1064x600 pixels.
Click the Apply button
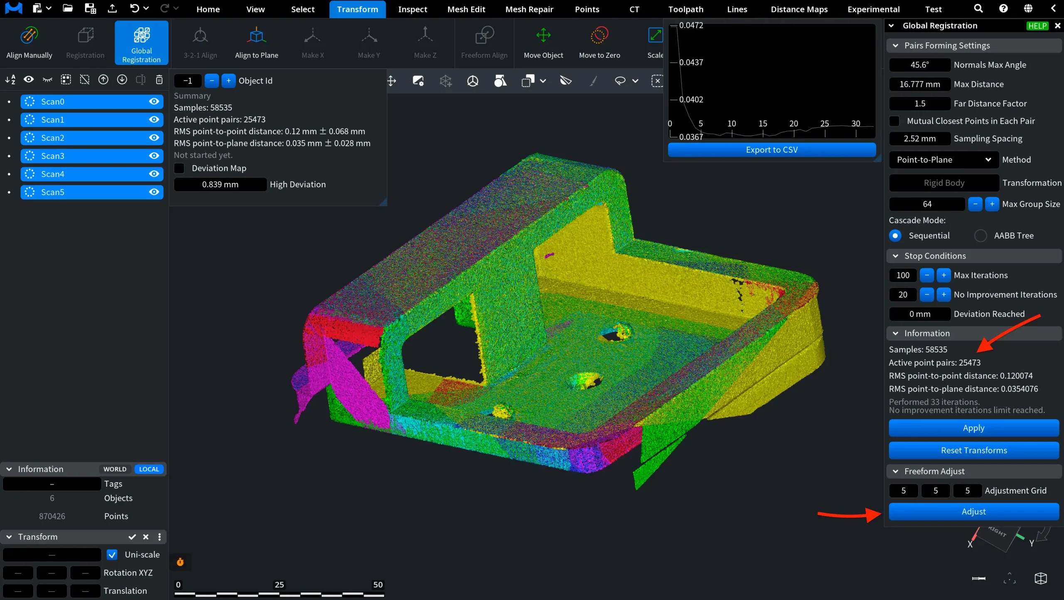[974, 428]
